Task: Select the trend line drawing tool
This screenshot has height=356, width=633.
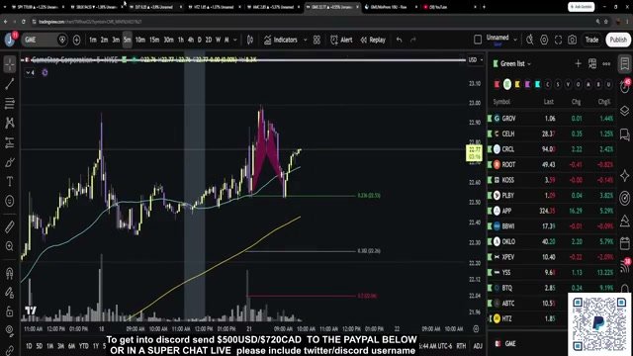Action: tap(10, 84)
